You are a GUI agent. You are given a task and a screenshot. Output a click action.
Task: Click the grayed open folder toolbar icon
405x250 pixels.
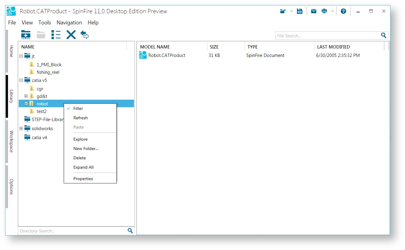[41, 35]
